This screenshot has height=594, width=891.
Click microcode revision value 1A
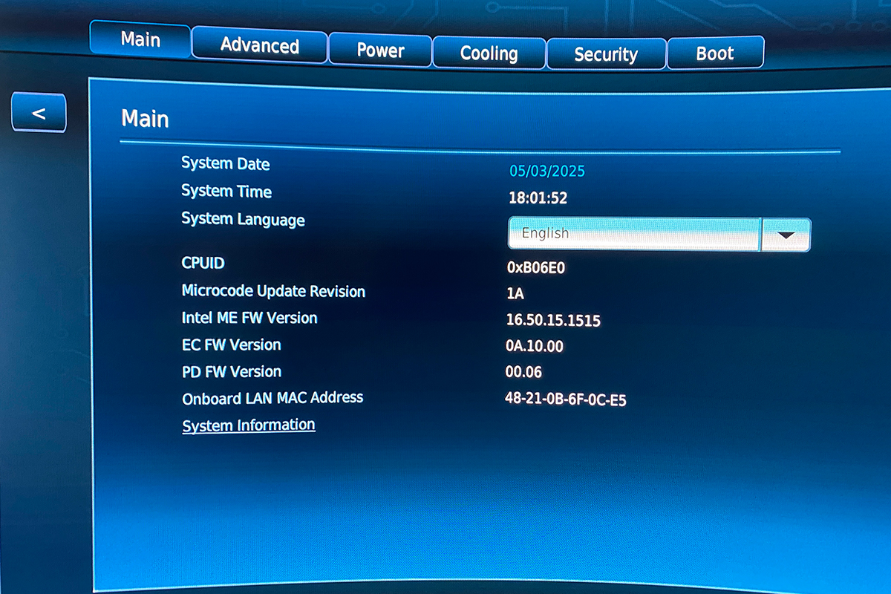tap(515, 293)
